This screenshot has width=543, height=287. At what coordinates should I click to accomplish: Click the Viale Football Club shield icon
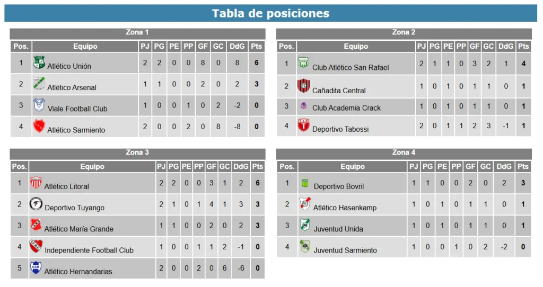pos(39,105)
